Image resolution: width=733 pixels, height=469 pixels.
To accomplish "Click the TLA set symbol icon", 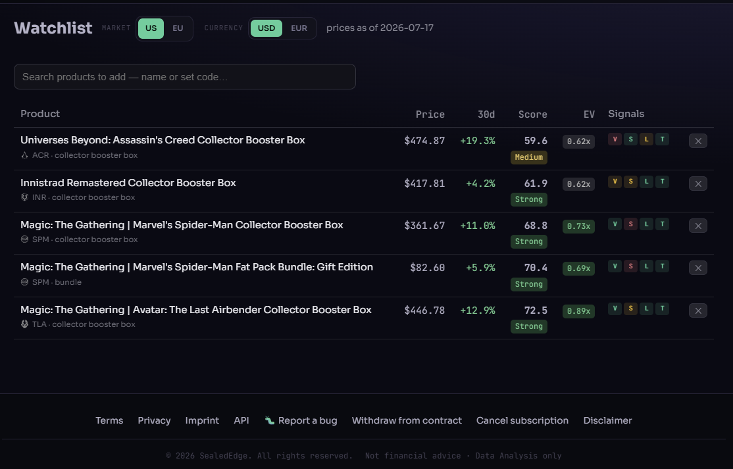I will tap(25, 324).
